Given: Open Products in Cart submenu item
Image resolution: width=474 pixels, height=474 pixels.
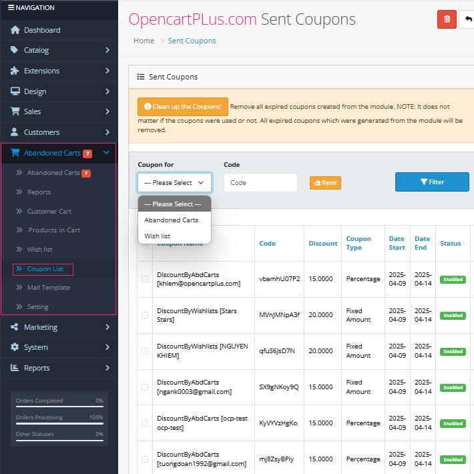Looking at the screenshot, I should [54, 230].
